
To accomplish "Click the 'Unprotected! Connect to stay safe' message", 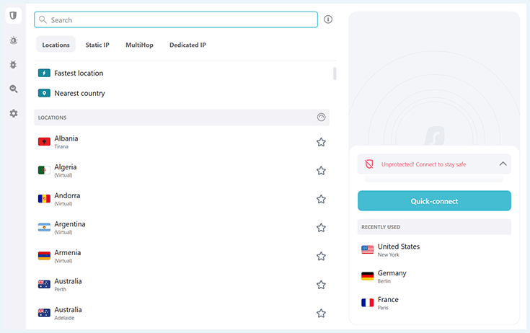I will (423, 164).
